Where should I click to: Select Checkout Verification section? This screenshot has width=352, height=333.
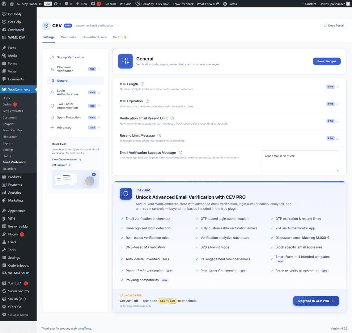75,69
